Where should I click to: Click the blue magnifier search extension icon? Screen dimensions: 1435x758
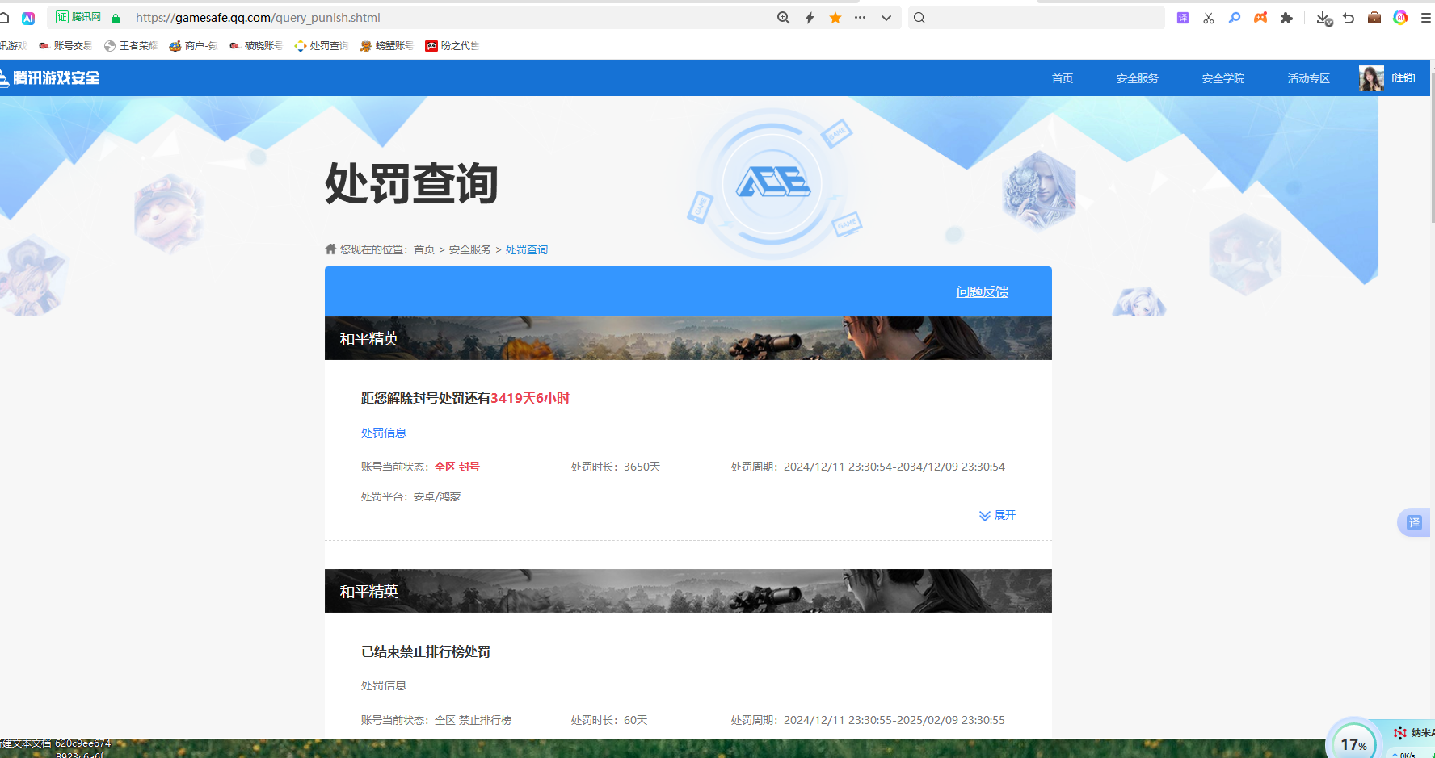tap(1235, 18)
